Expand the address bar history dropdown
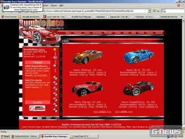The image size is (185, 139). pyautogui.click(x=149, y=11)
